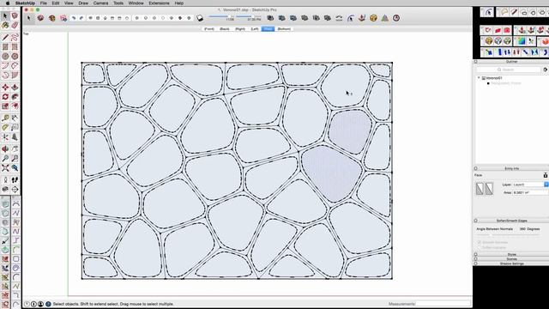Adjust the shadow time-of-day slider
Screen dimensions: 549x309
click(x=249, y=16)
